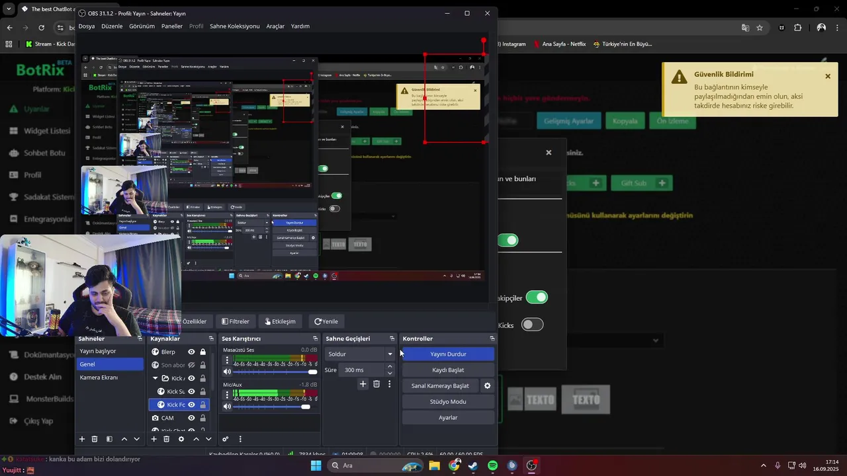Open the Sahne Koleksiyonu menu
Viewport: 847px width, 476px height.
click(234, 26)
